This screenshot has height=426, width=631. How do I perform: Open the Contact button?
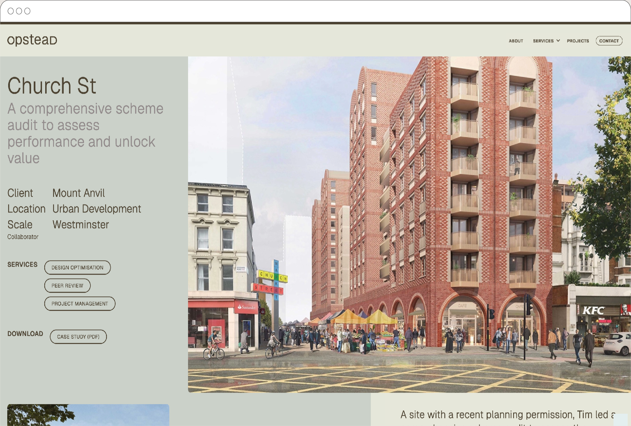point(609,41)
